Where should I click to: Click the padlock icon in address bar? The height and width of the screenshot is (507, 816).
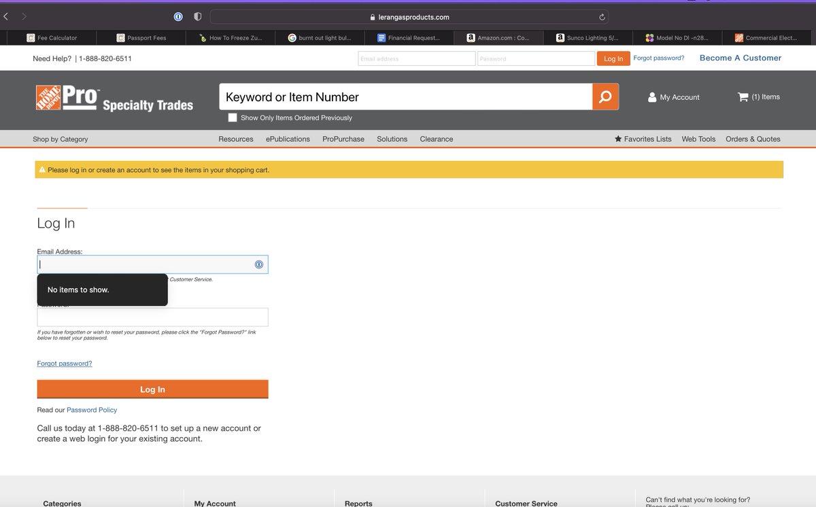pos(372,17)
